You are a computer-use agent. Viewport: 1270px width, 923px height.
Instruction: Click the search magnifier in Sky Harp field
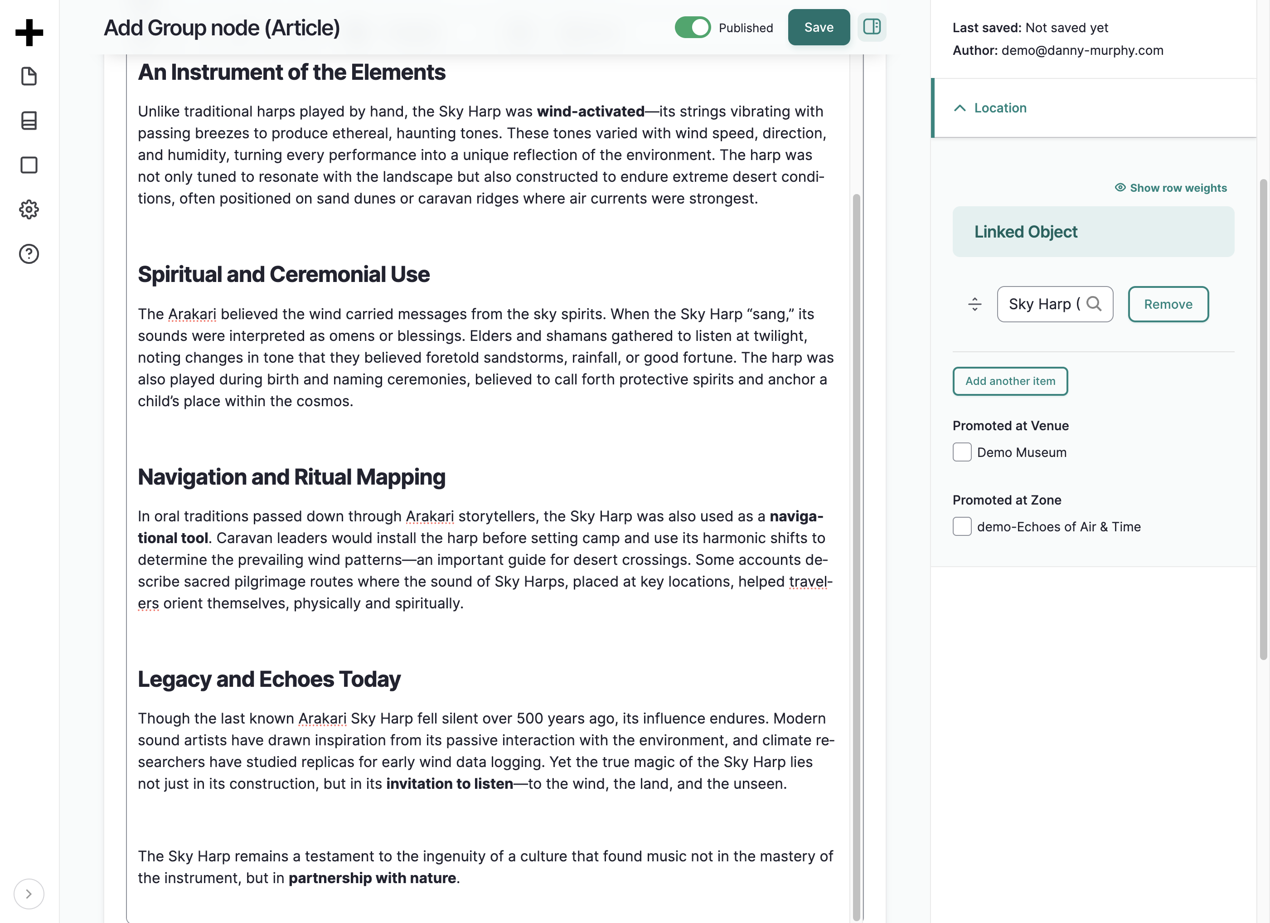pyautogui.click(x=1094, y=304)
